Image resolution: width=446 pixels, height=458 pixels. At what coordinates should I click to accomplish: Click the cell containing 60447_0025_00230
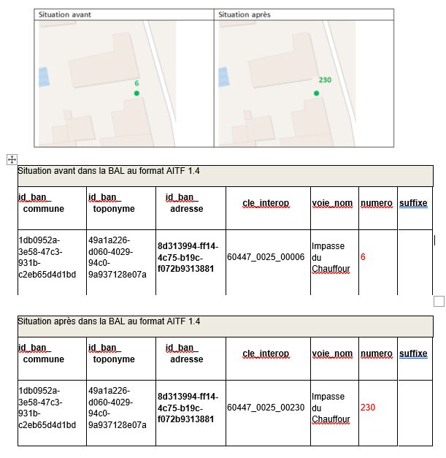[266, 408]
